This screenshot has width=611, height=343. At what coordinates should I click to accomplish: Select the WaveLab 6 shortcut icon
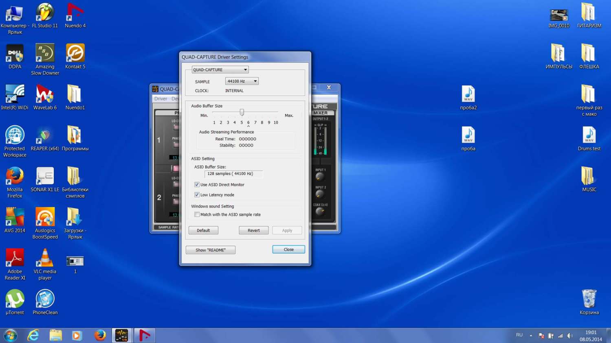click(45, 95)
